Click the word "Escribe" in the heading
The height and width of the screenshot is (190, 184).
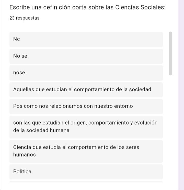click(x=19, y=7)
